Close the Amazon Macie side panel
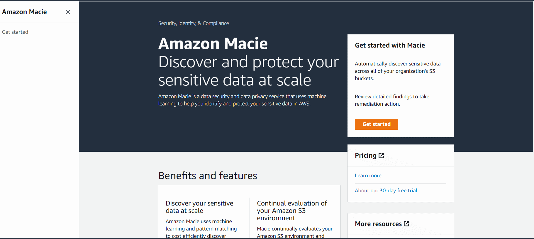The height and width of the screenshot is (239, 534). coord(68,12)
